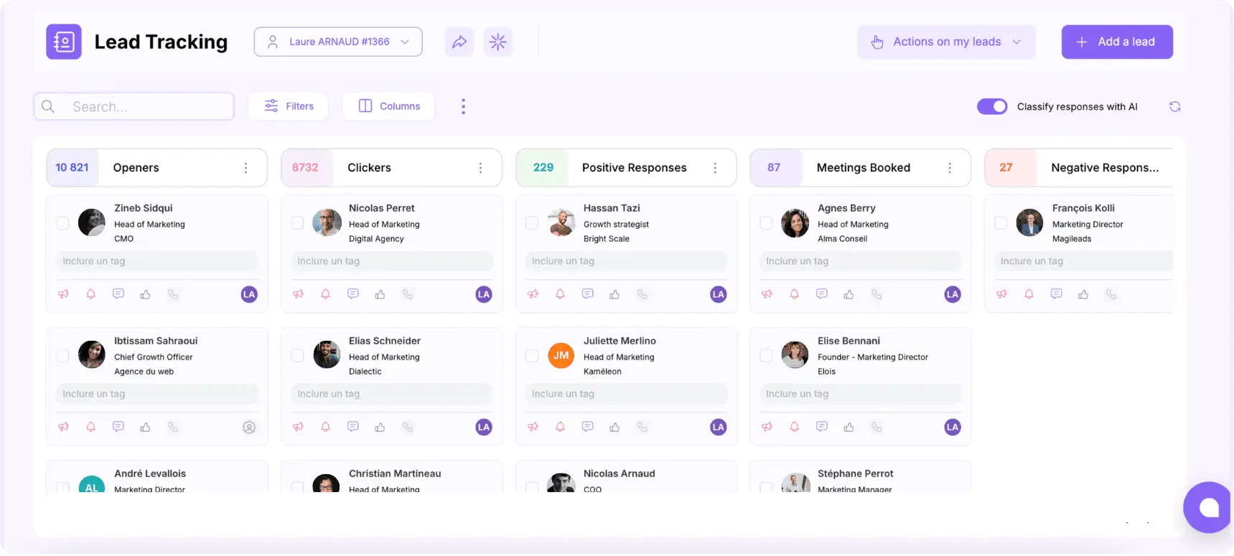
Task: Click tag field on Zineb Sidqui card
Action: [x=157, y=261]
